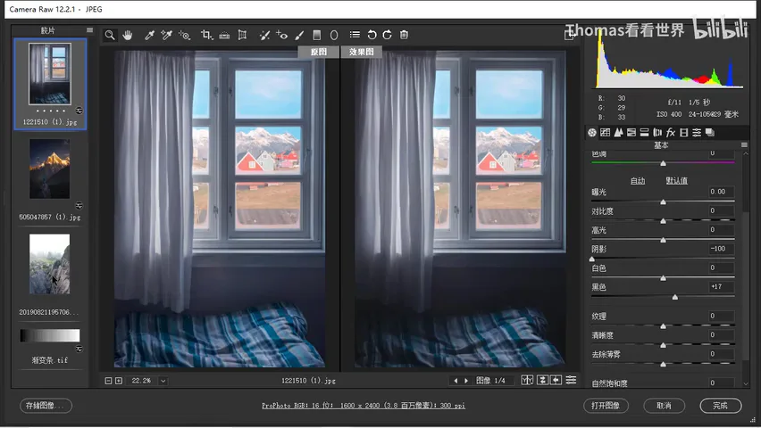Click the 存储图像 save image button
This screenshot has width=761, height=428.
[x=46, y=406]
